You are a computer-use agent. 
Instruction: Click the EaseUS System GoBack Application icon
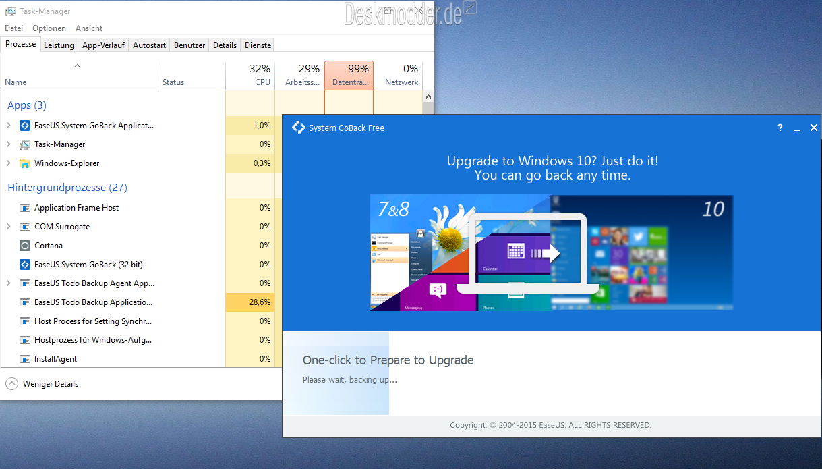pyautogui.click(x=25, y=126)
